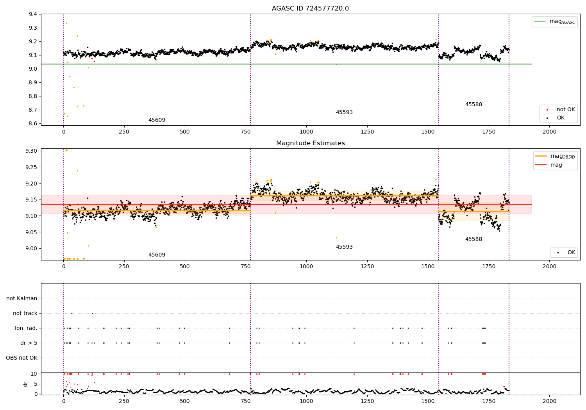Screen dimensions: 586x410
Task: Click the rotated 'dr' y-axis label
Action: (25, 384)
